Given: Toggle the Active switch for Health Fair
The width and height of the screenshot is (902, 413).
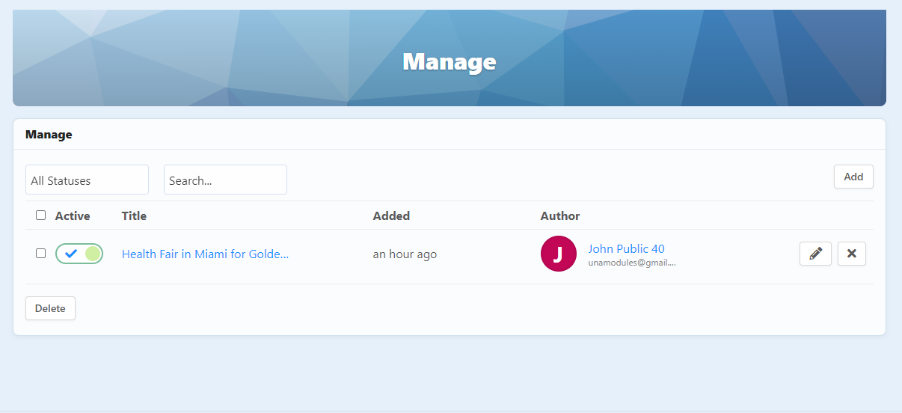Looking at the screenshot, I should tap(79, 254).
